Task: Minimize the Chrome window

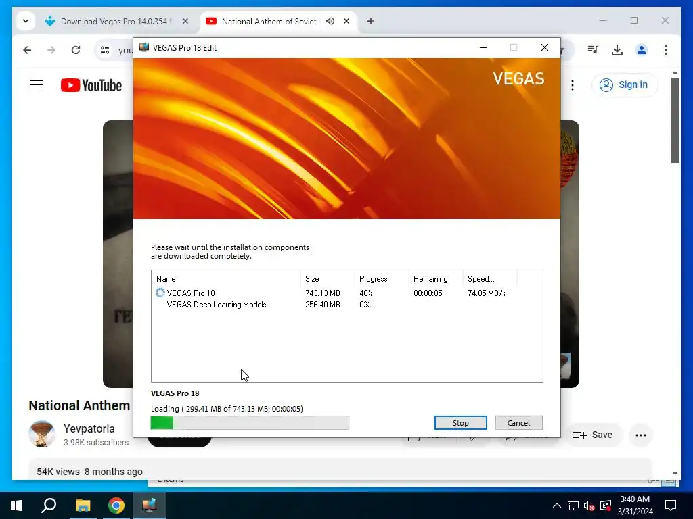Action: point(603,20)
